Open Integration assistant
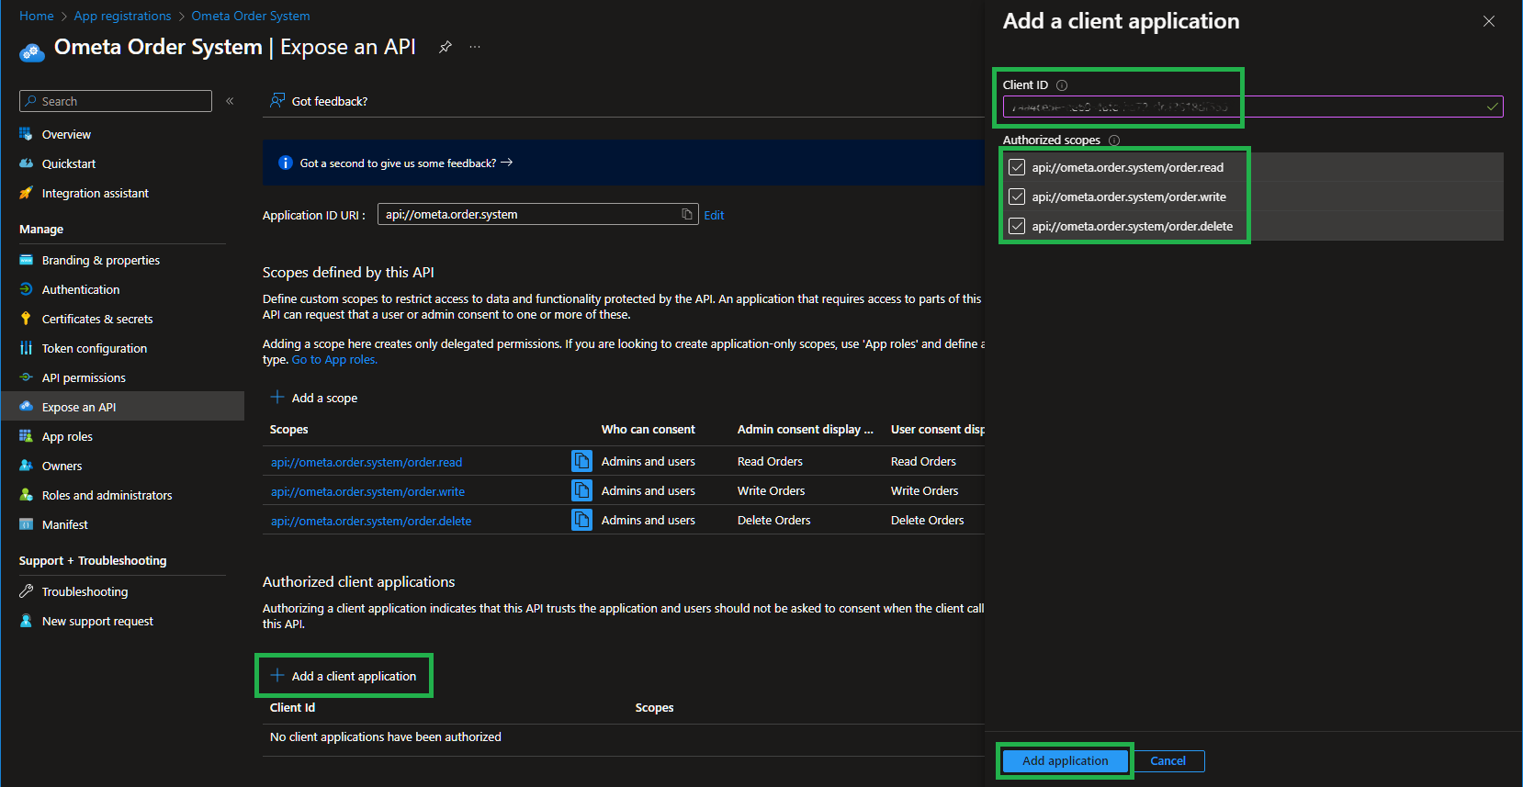Image resolution: width=1523 pixels, height=787 pixels. (x=96, y=193)
